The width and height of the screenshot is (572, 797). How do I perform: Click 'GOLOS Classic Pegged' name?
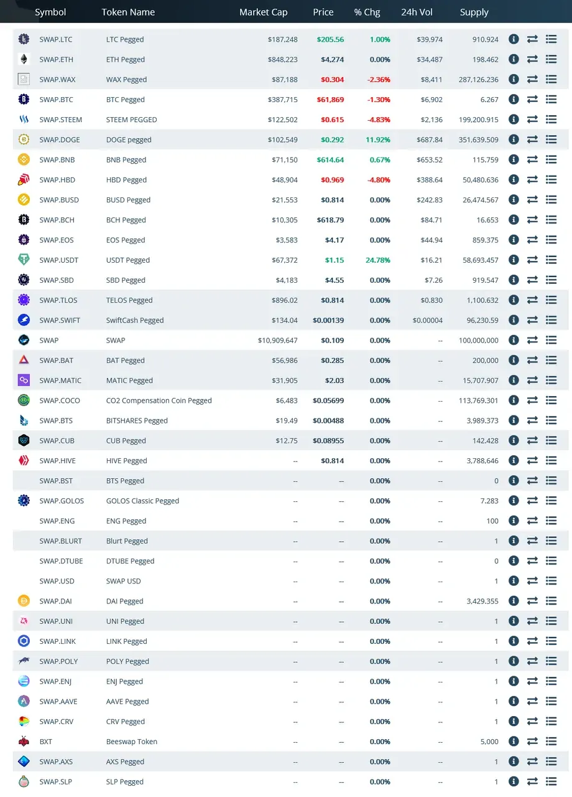(142, 501)
